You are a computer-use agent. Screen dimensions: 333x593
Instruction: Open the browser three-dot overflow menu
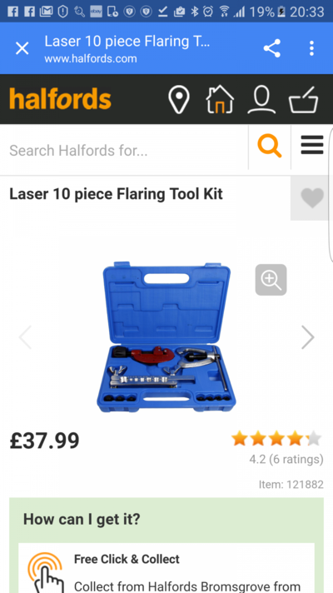click(311, 48)
